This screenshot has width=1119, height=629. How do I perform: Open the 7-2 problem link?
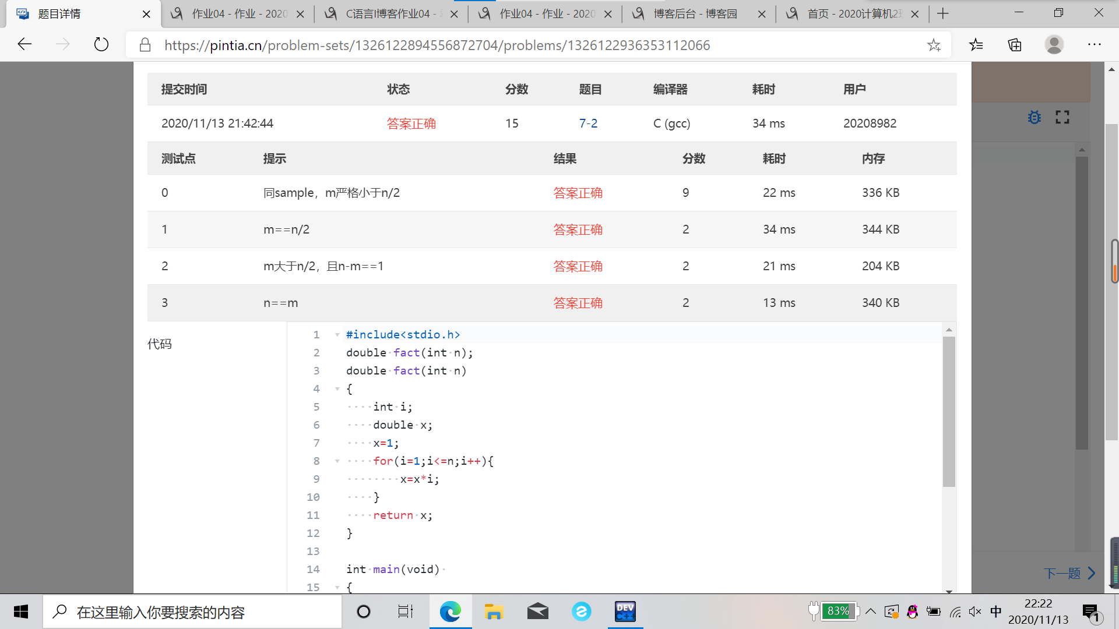pos(587,123)
